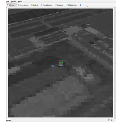Click the blue minus remove-tool icon
Image resolution: width=122 pixels, height=122 pixels.
click(86, 5)
